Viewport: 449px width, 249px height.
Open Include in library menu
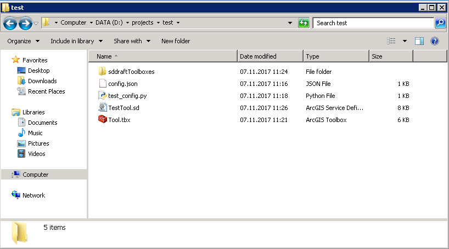pyautogui.click(x=76, y=41)
